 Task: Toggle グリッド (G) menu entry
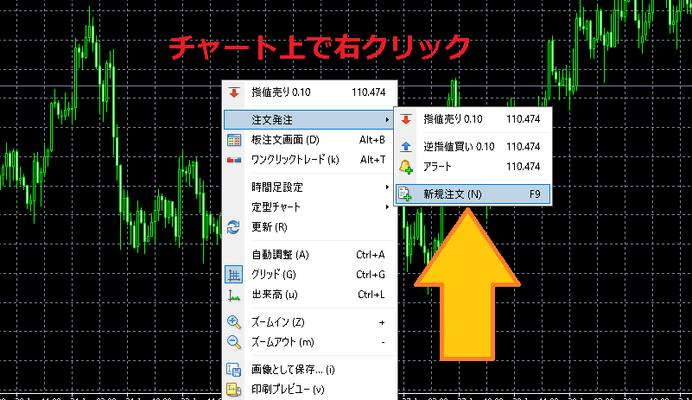pyautogui.click(x=309, y=275)
